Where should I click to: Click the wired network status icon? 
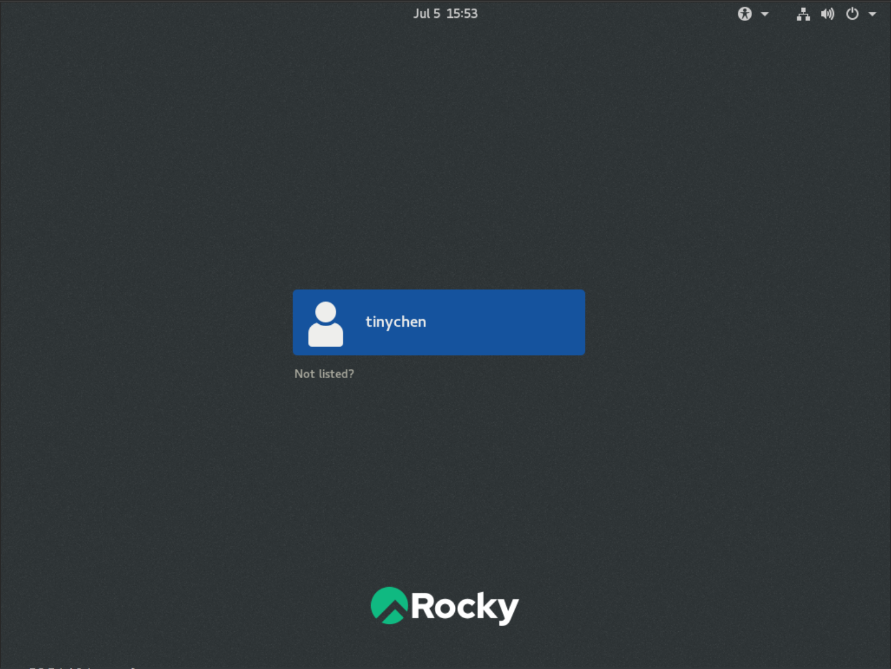[x=803, y=14]
